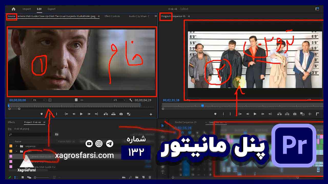Show hidden source tabs with double chevron
328x184 pixels.
coord(156,16)
